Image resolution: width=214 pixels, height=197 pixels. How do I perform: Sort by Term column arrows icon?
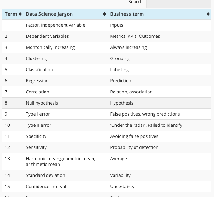tap(20, 14)
